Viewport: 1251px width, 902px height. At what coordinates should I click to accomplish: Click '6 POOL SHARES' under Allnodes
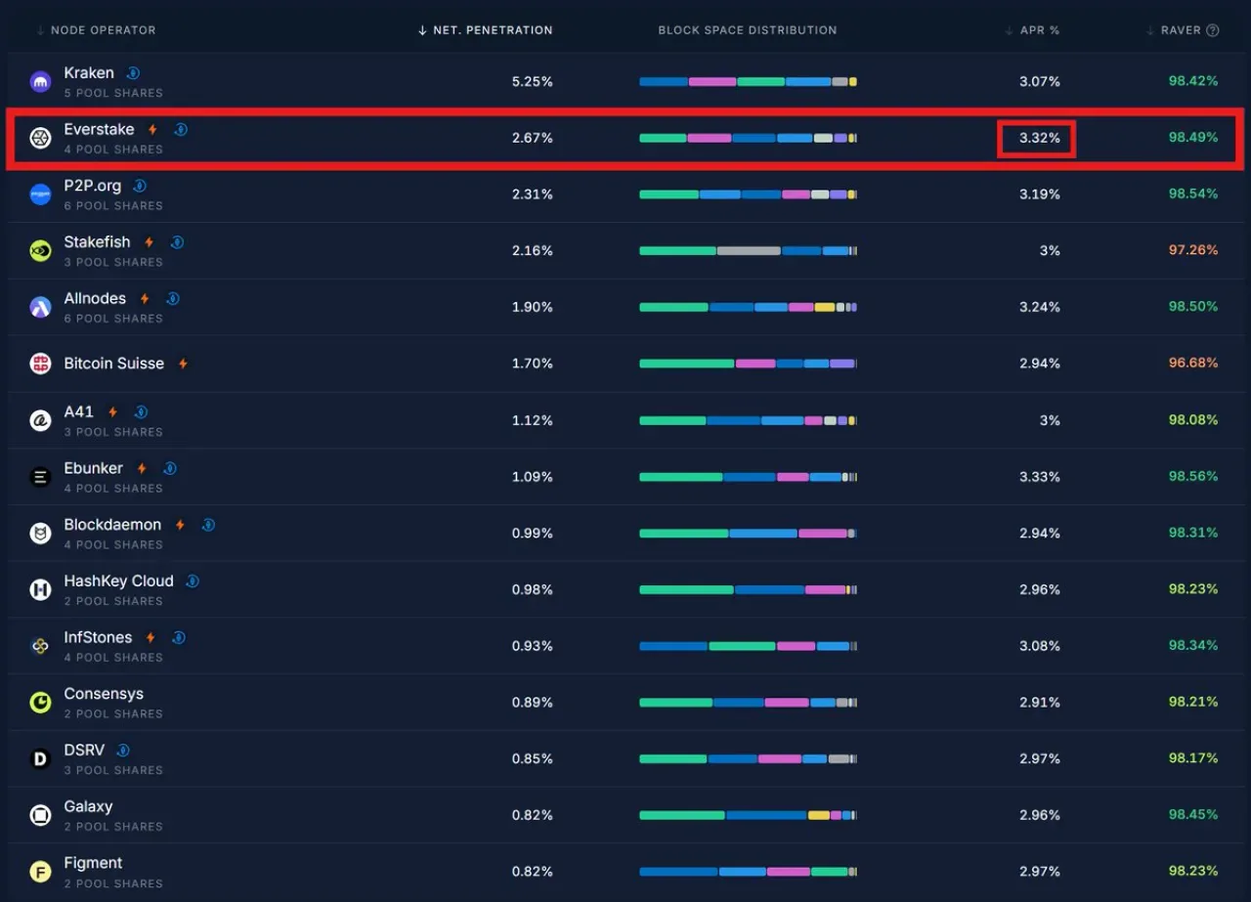click(113, 319)
